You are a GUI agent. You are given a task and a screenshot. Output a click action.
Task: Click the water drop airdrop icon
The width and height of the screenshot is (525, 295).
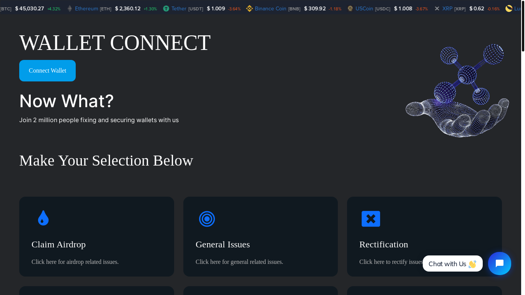(x=43, y=218)
